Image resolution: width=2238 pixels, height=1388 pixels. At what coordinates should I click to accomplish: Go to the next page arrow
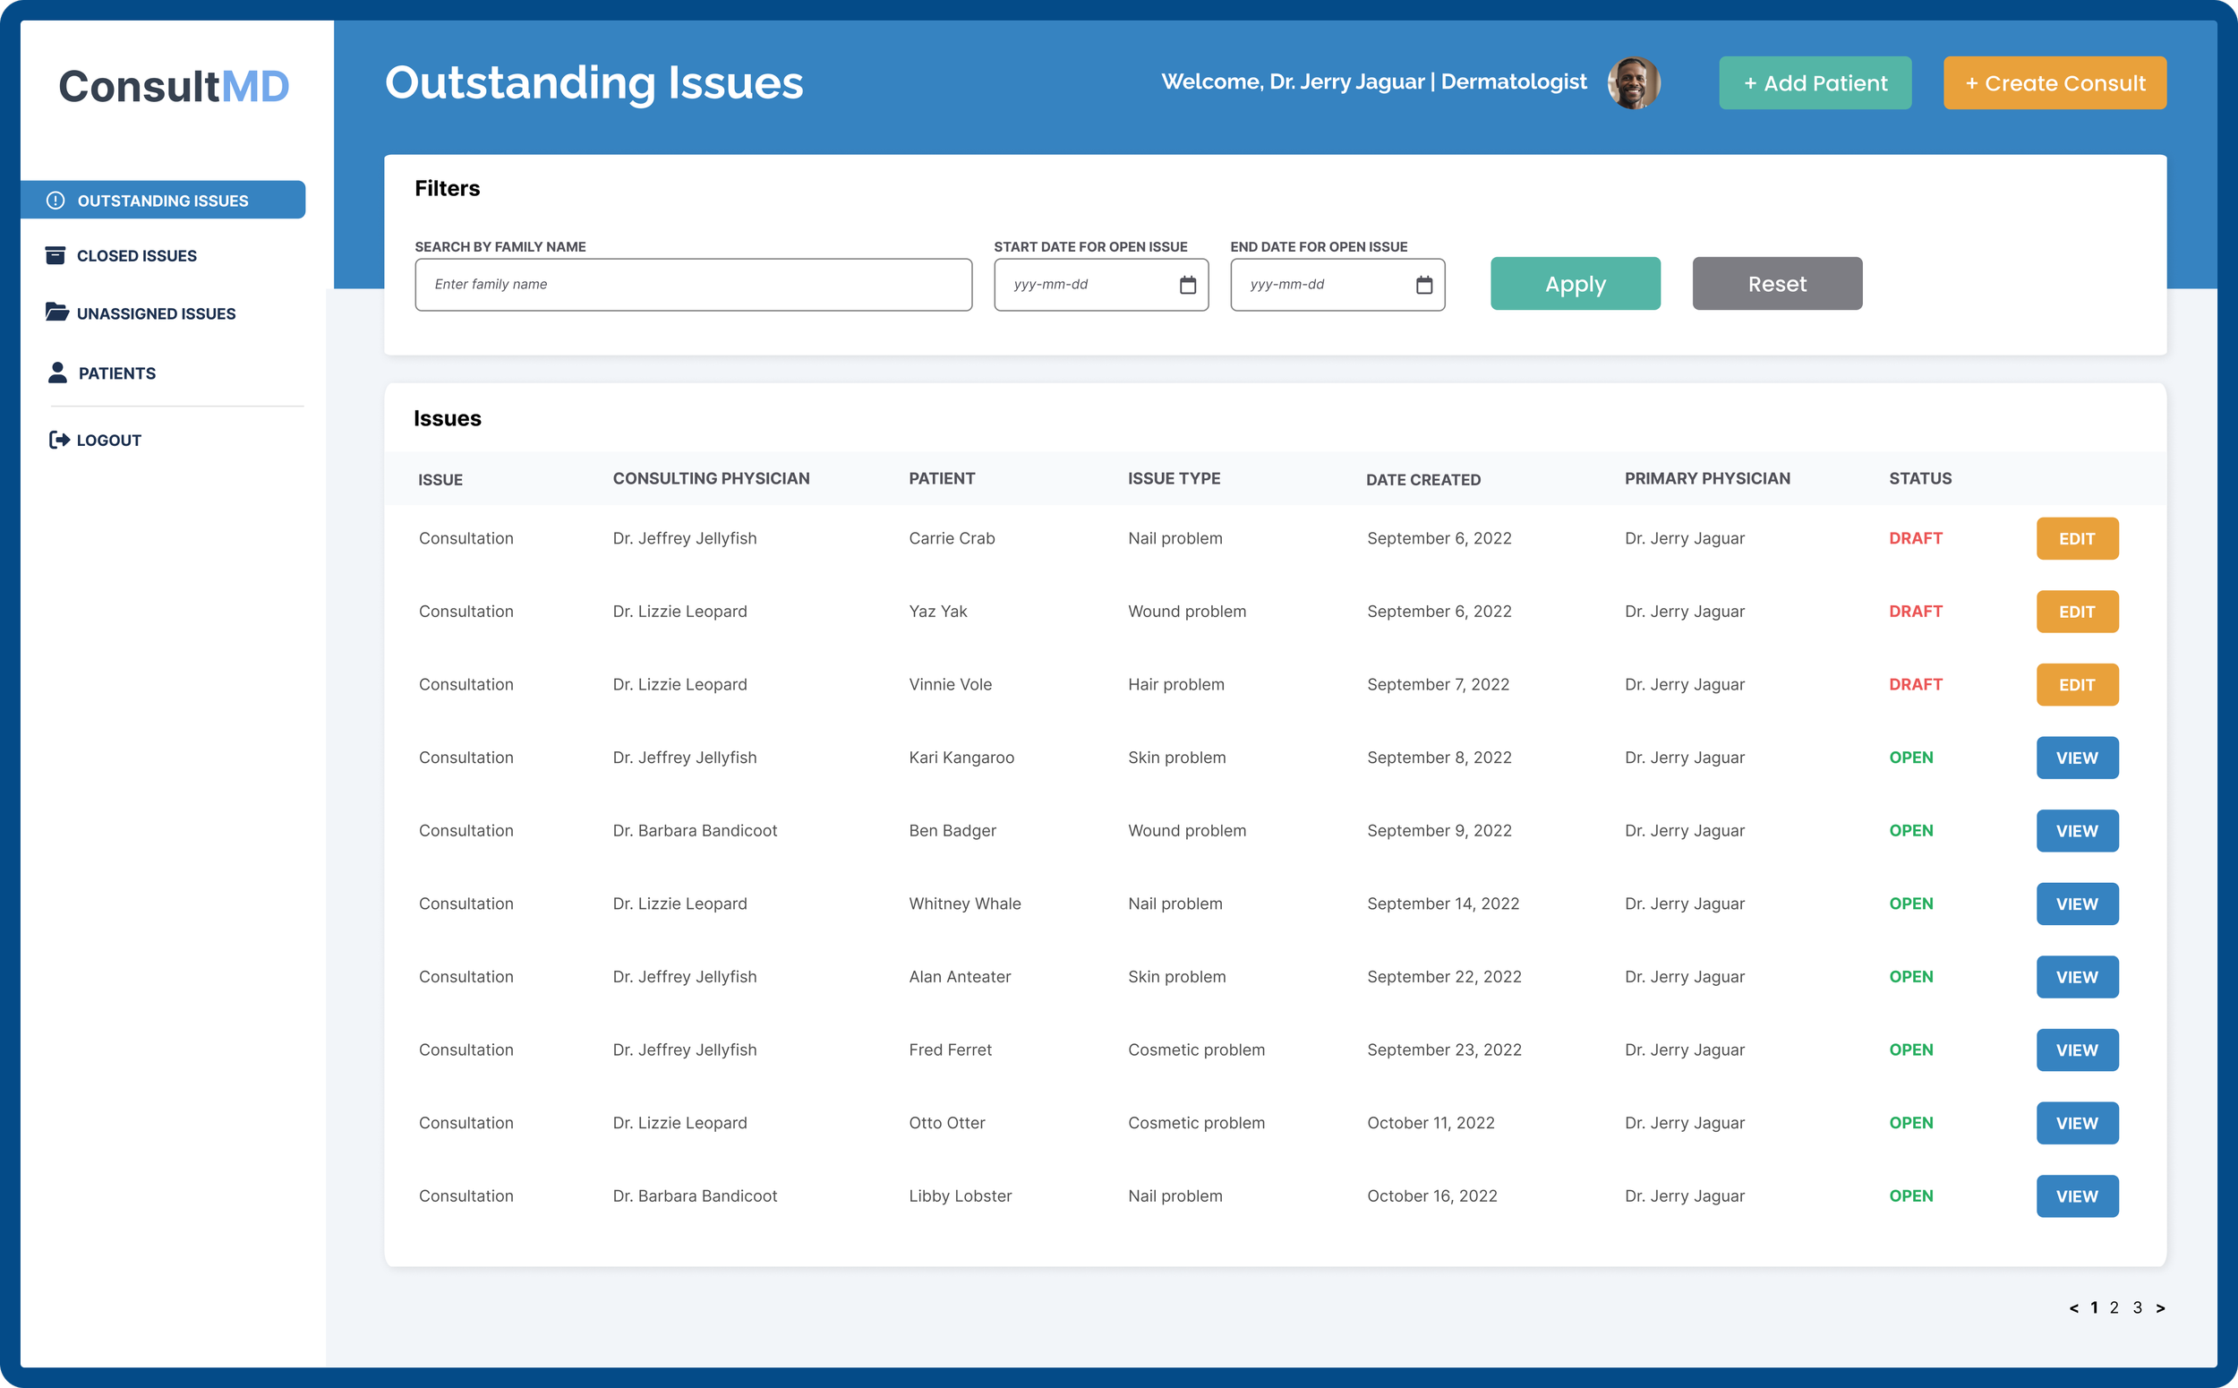2160,1308
